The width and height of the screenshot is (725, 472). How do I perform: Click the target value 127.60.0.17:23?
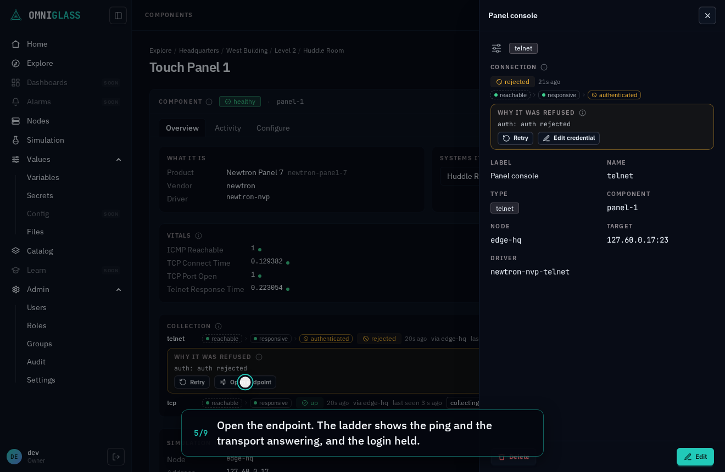pos(638,240)
